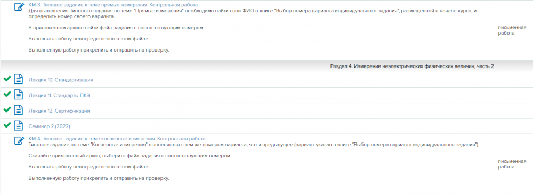Click the document icon beside Семинар 2

tap(19, 126)
